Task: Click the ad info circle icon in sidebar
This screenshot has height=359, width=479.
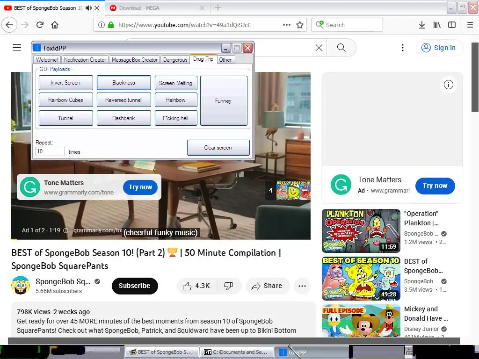Action: 449,85
